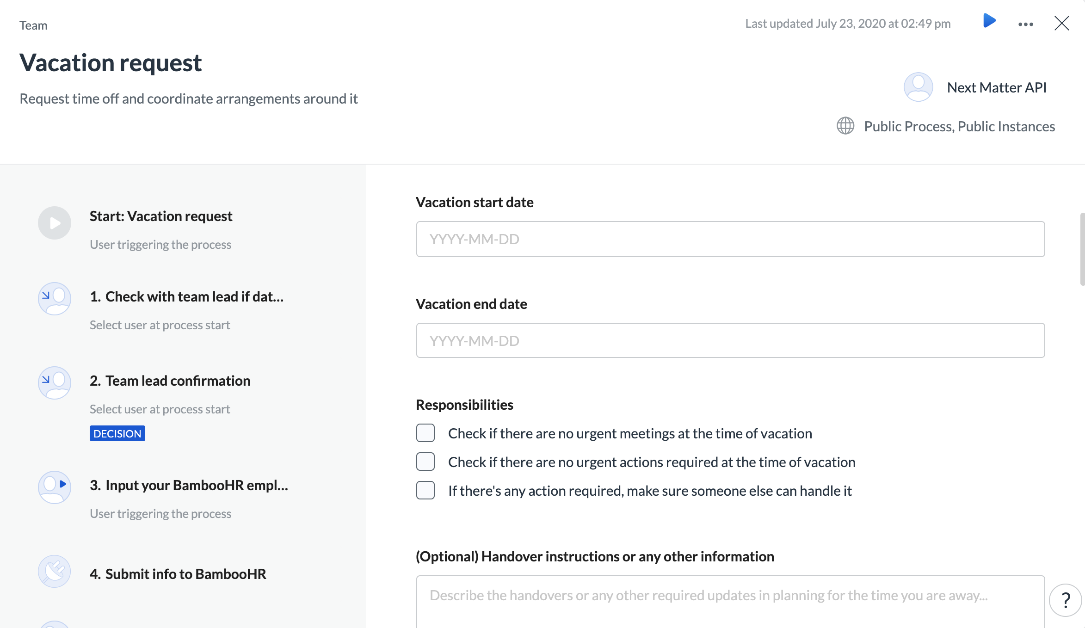Tick someone else can handle it checkbox

[425, 491]
